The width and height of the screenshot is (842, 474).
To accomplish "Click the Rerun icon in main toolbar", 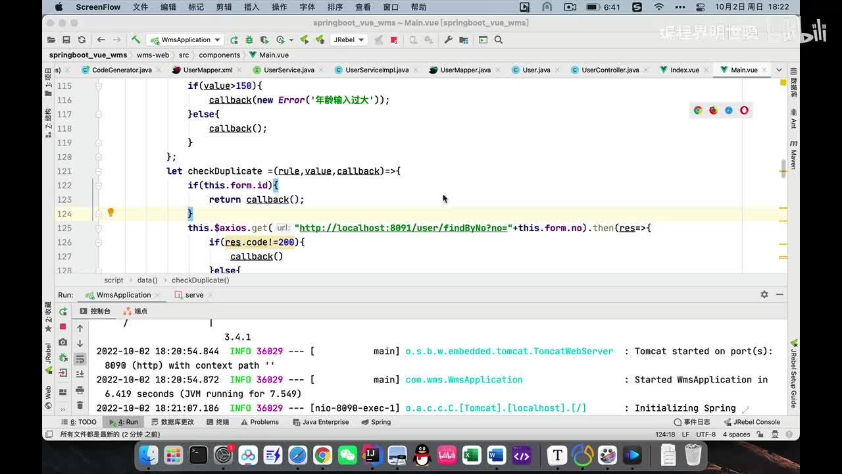I will 234,40.
